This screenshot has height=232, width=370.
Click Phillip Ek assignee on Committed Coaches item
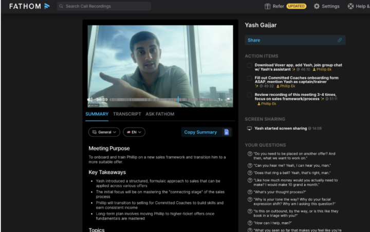point(286,86)
